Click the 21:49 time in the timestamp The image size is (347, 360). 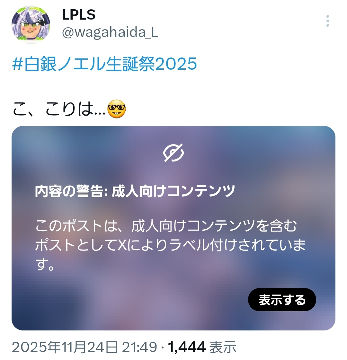point(139,347)
